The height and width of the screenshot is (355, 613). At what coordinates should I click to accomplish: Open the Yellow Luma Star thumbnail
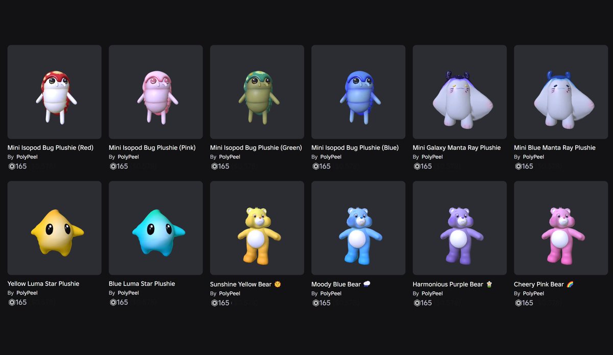click(54, 228)
